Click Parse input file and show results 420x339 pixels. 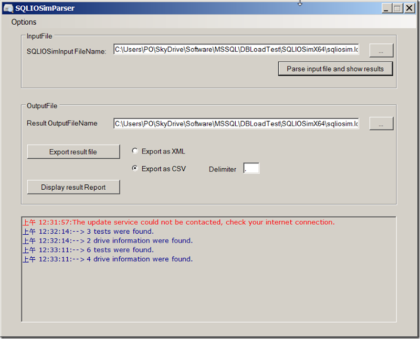[x=335, y=69]
